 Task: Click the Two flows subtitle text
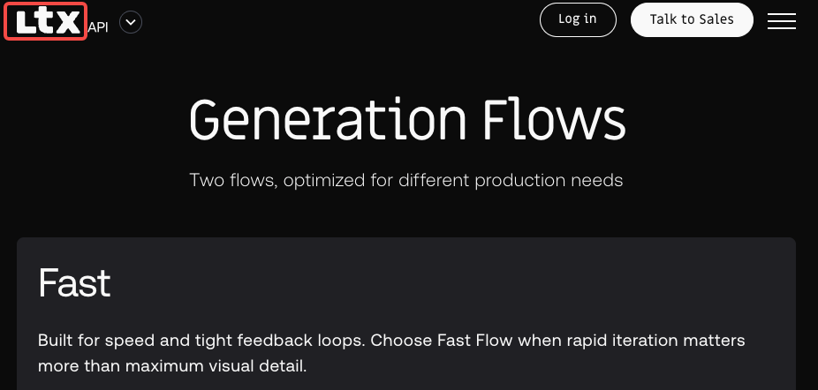tap(405, 180)
